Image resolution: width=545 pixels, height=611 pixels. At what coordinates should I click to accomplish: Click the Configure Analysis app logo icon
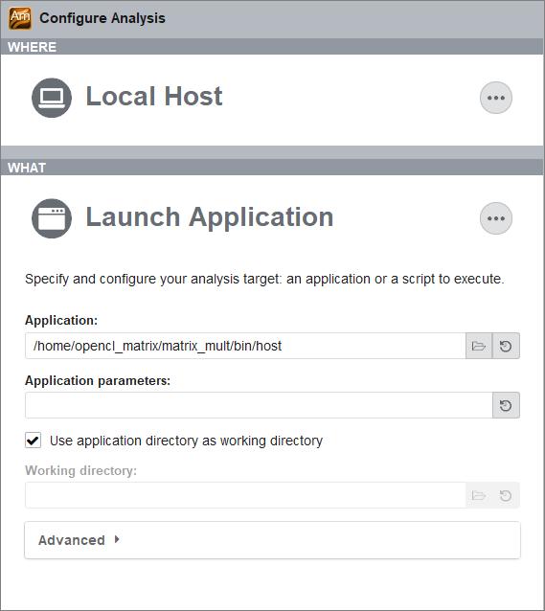click(x=20, y=18)
